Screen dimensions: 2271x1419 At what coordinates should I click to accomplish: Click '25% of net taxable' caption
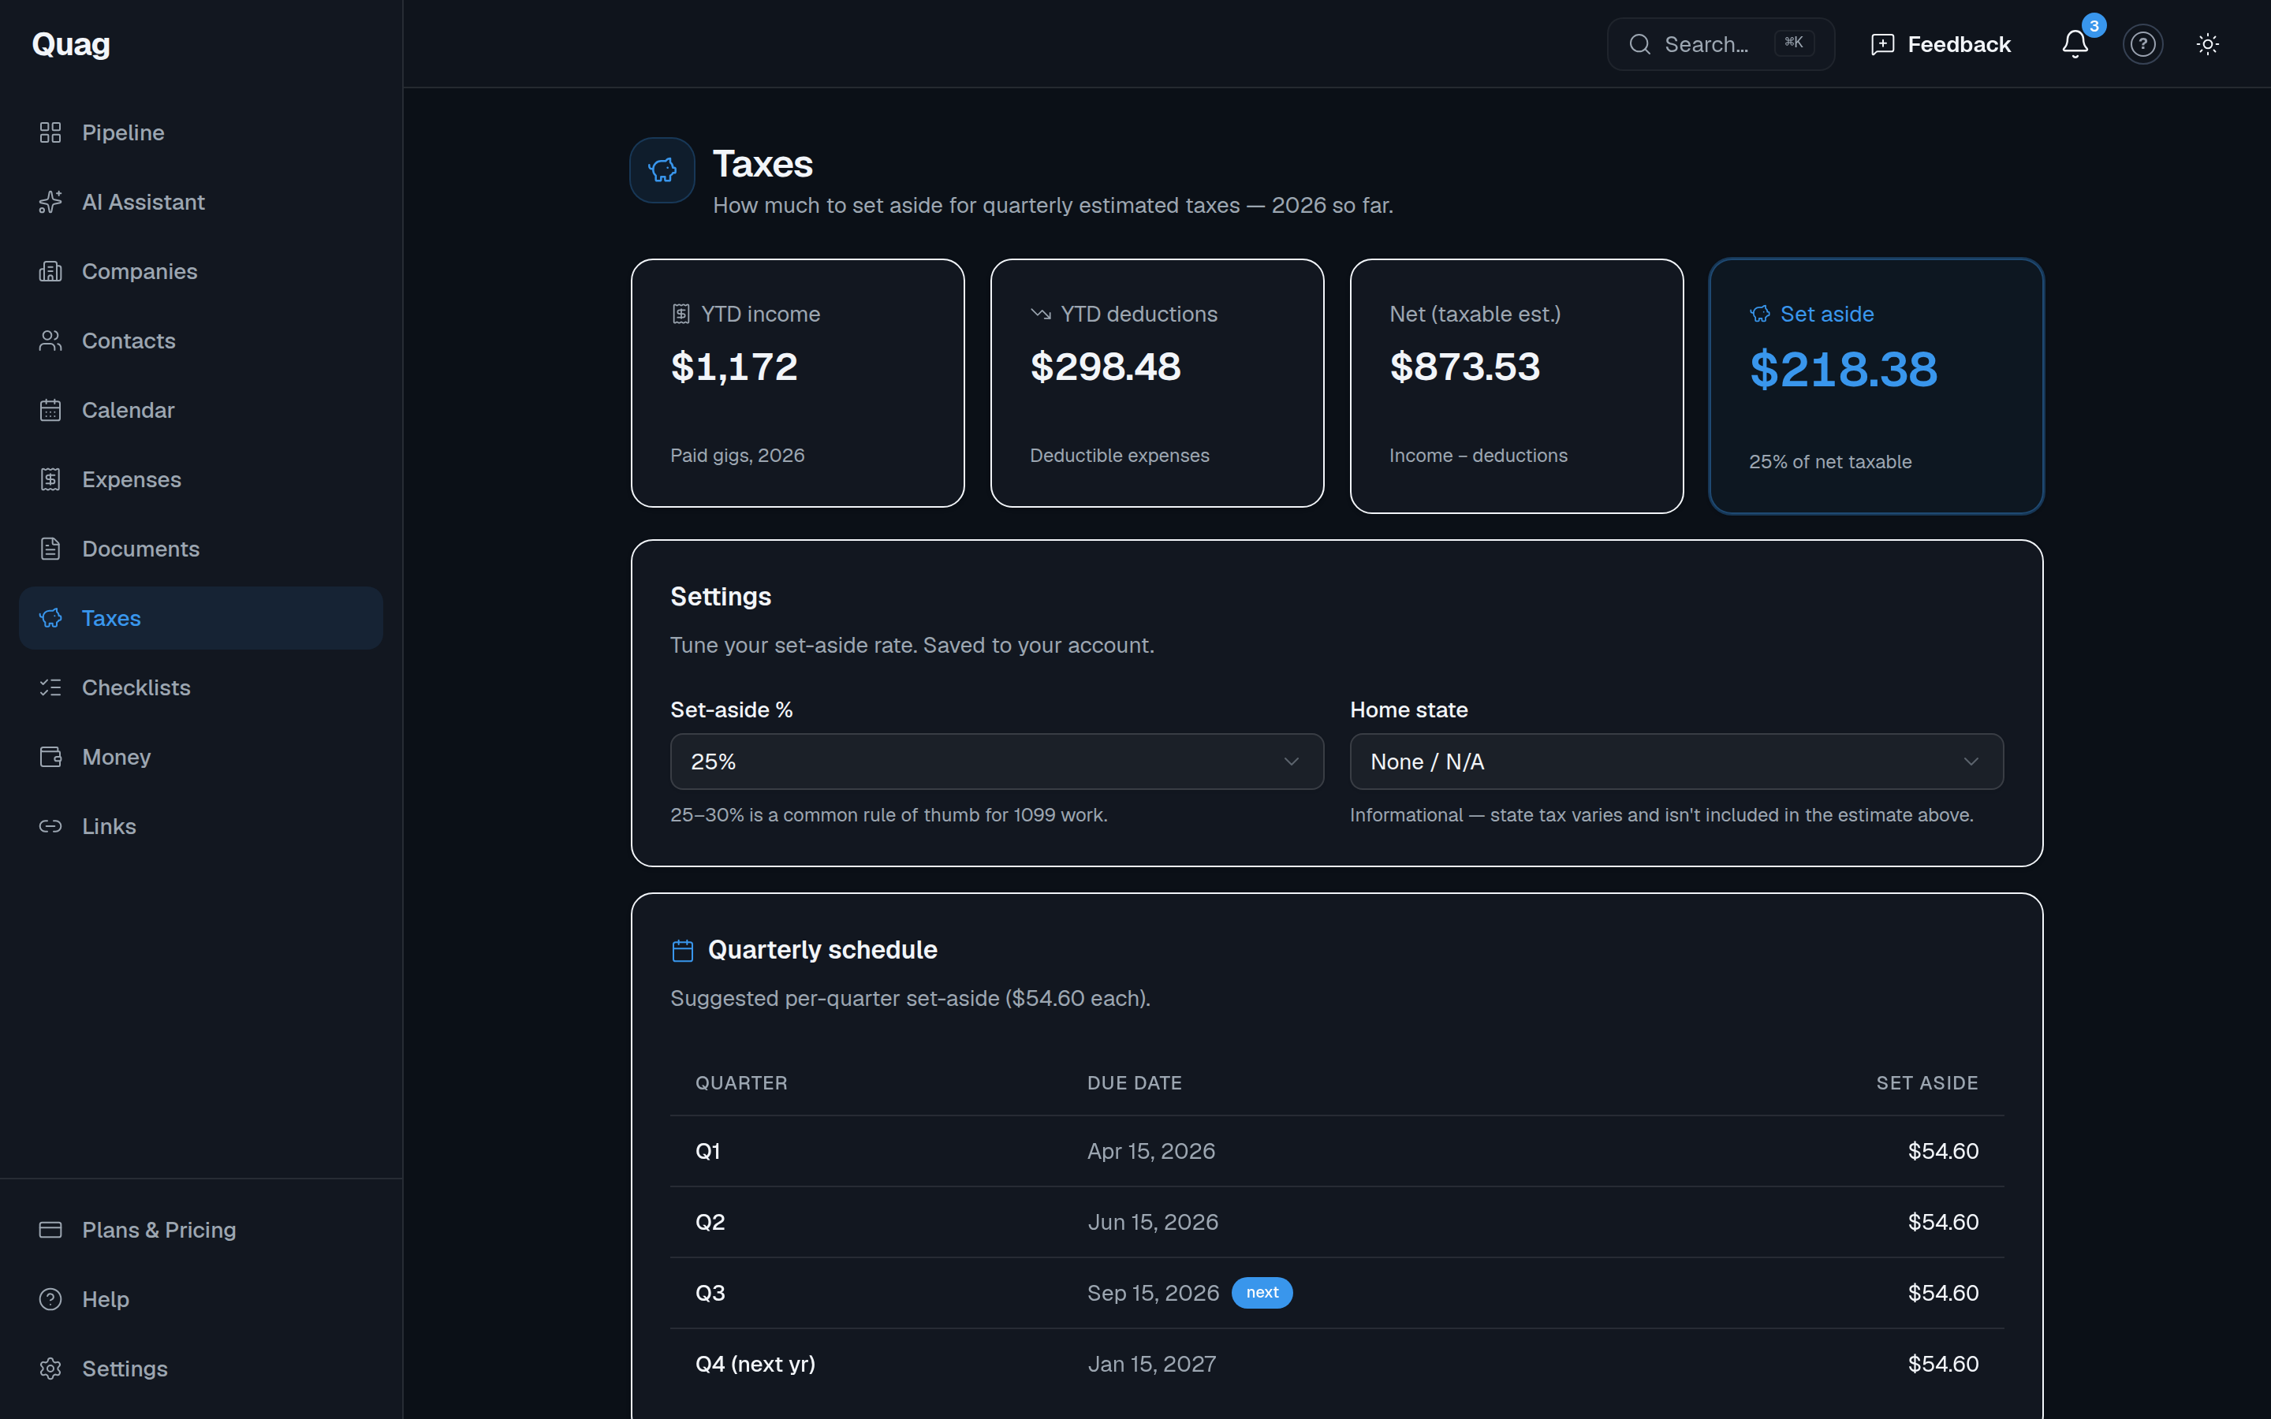1830,462
